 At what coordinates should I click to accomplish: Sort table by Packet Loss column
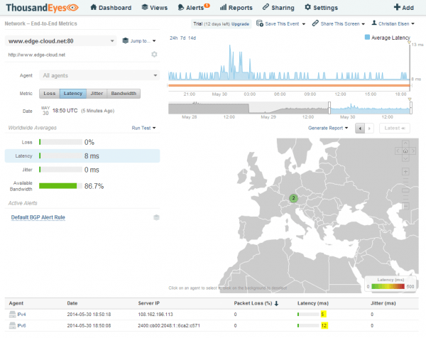(x=256, y=303)
